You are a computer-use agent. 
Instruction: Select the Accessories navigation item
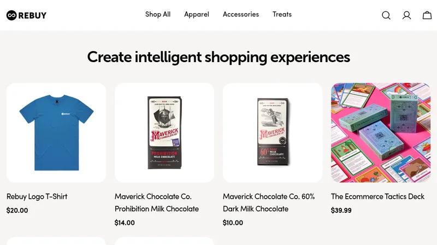(x=241, y=14)
